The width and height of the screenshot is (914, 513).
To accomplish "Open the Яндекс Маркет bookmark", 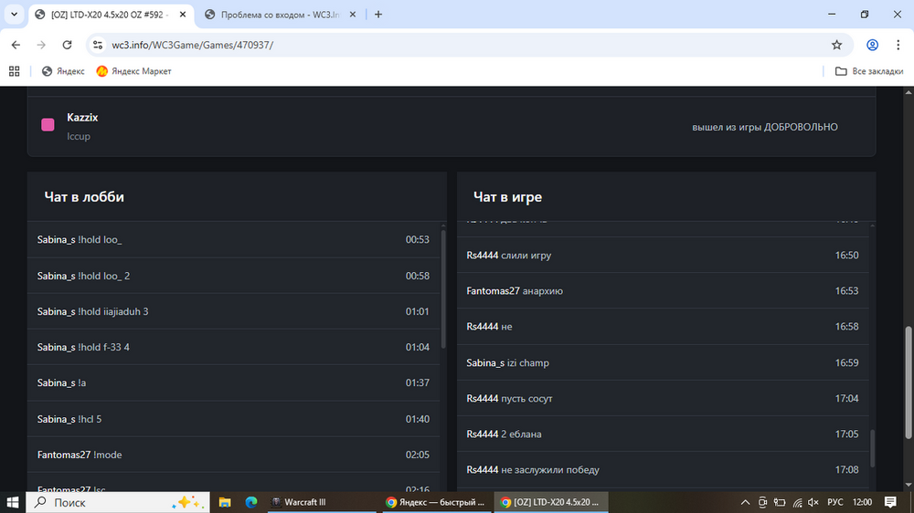I will pos(133,71).
